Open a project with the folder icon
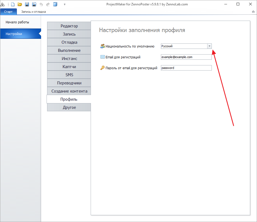This screenshot has width=257, height=222. (x=20, y=4)
